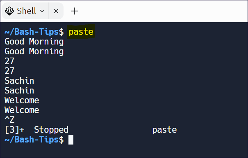Focus the blinking cursor block at the last prompt
The height and width of the screenshot is (158, 248).
click(71, 140)
